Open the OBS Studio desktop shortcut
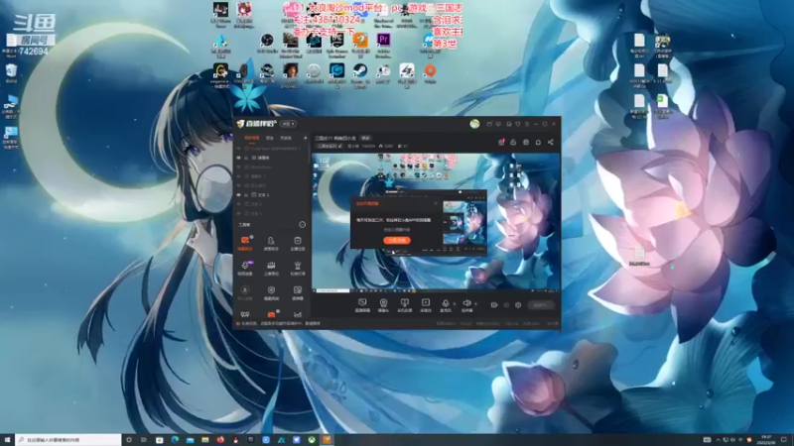Image resolution: width=794 pixels, height=446 pixels. tap(267, 44)
